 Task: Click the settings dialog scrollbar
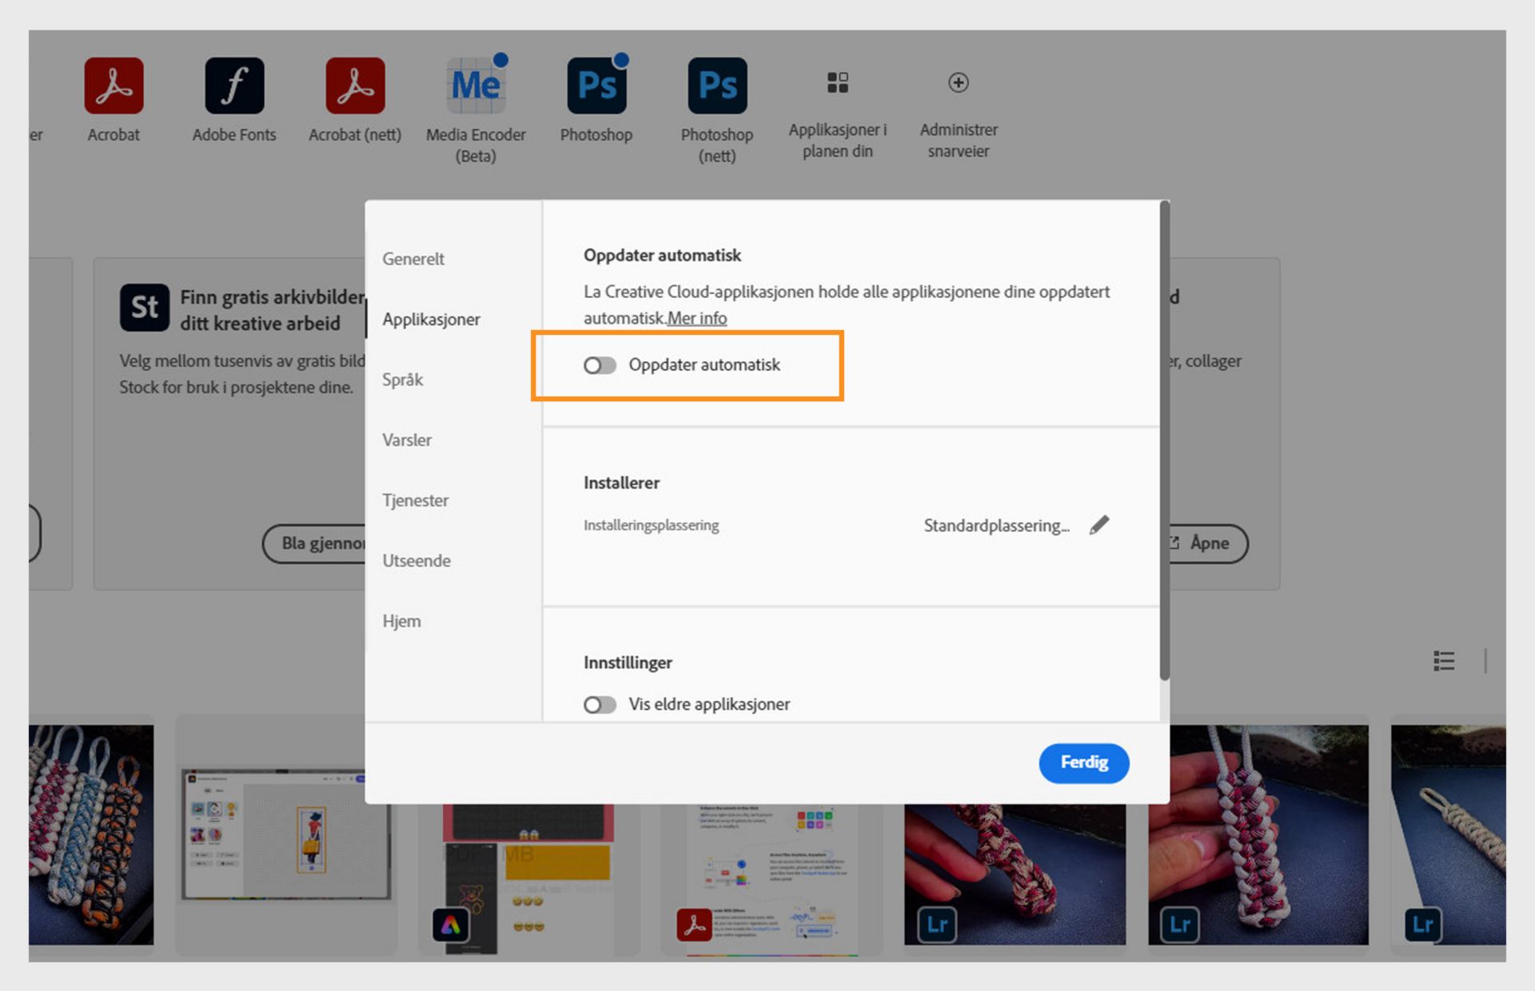coord(1164,440)
